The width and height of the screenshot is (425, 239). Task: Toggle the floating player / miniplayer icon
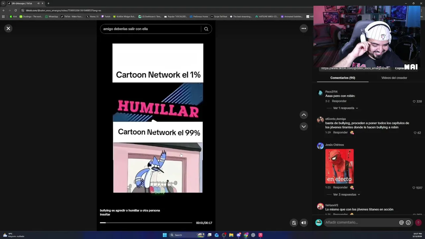tap(294, 223)
